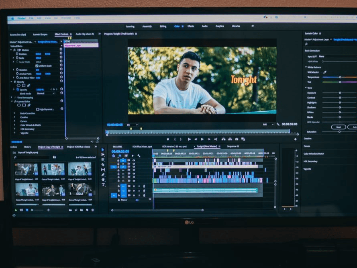
Task: Click the WB Selector eyedropper
Action: click(x=325, y=72)
